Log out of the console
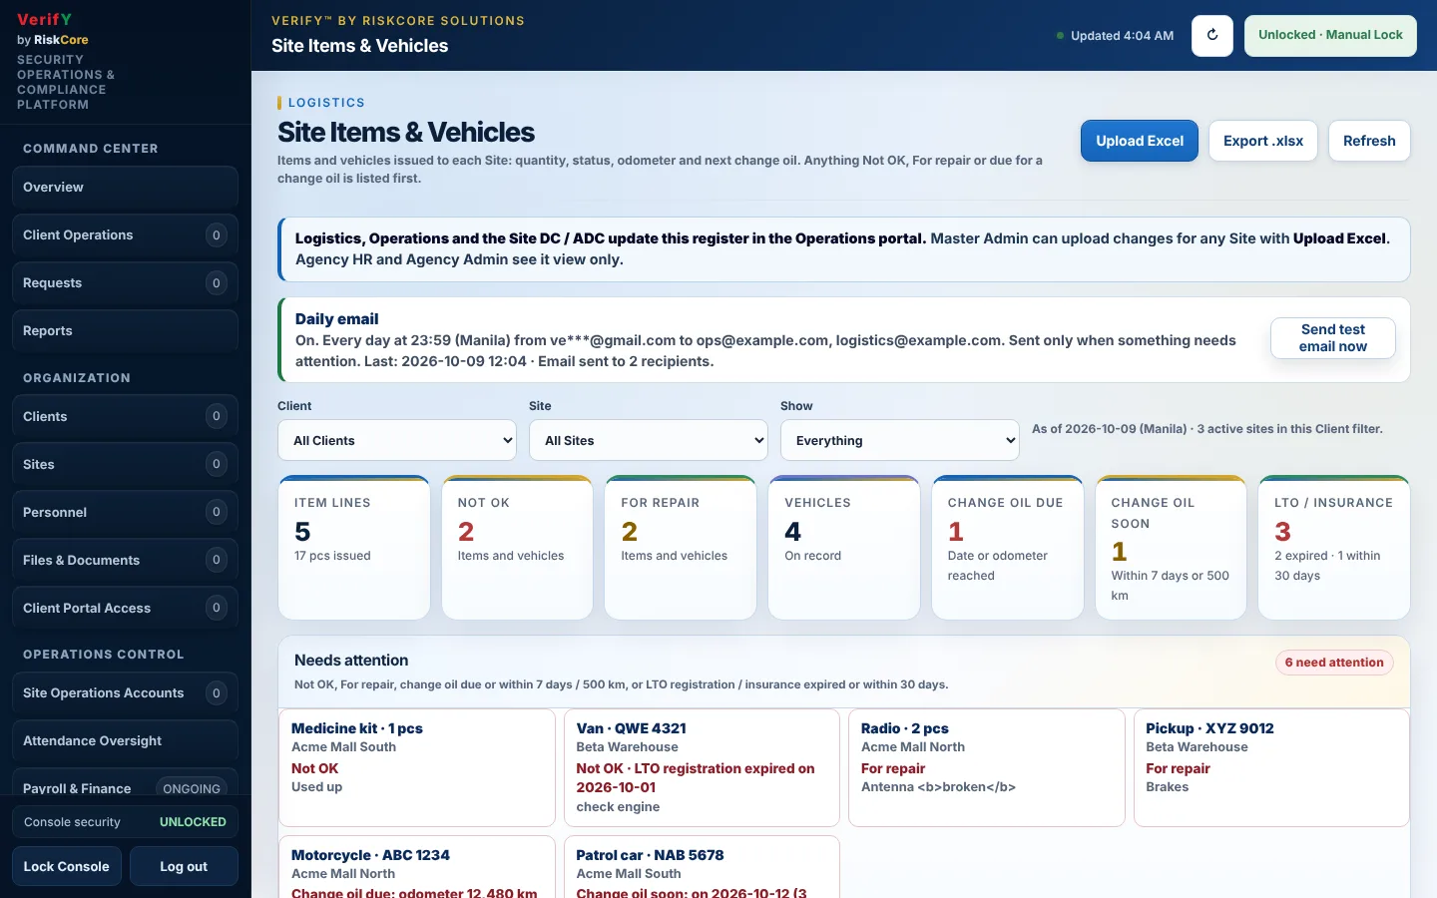1437x898 pixels. point(184,866)
